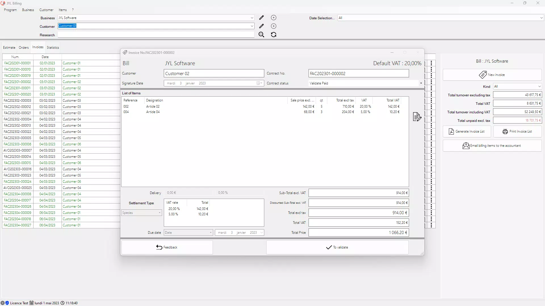Open the Date Selection dropdown
Image resolution: width=545 pixels, height=306 pixels.
(541, 18)
